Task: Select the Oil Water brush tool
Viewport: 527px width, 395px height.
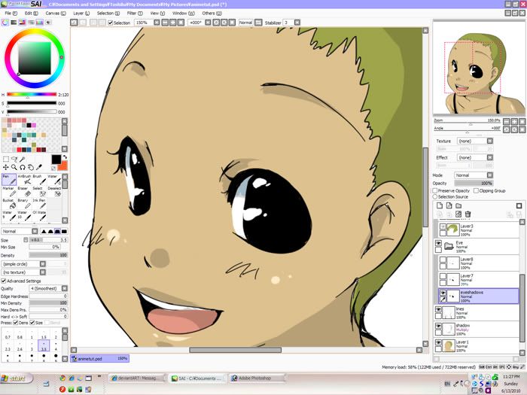Action: pyautogui.click(x=39, y=216)
